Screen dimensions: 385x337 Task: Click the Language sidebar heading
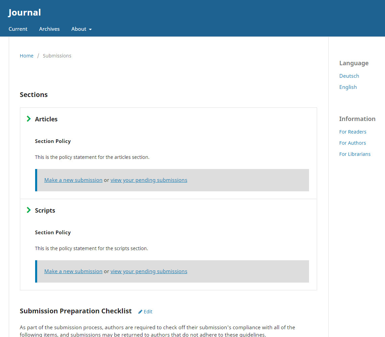[354, 64]
